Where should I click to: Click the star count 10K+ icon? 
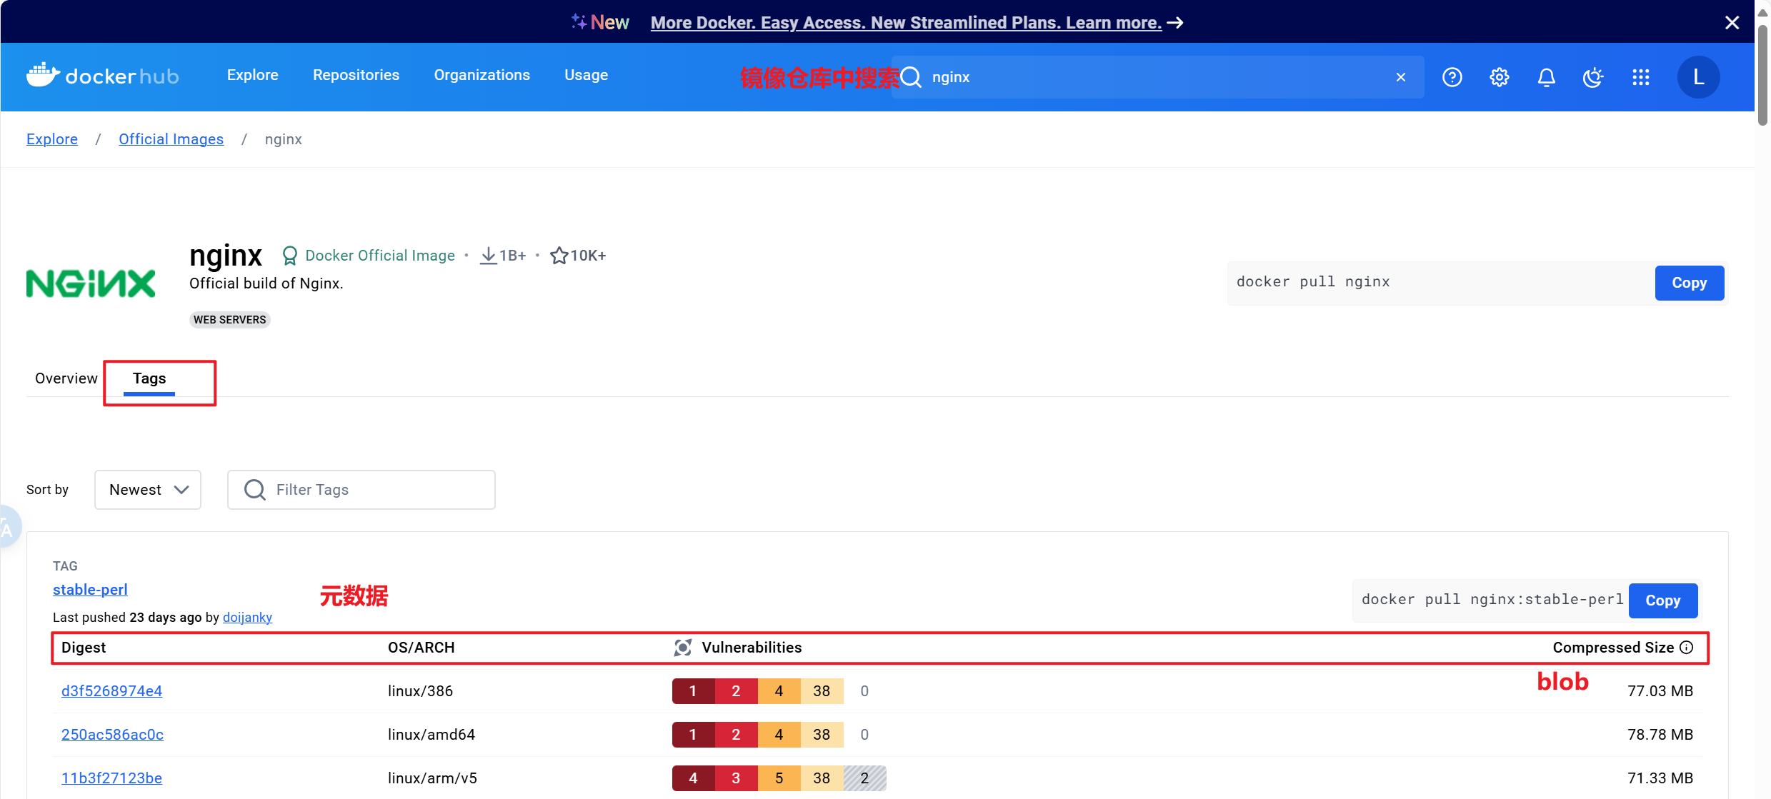[x=559, y=256]
